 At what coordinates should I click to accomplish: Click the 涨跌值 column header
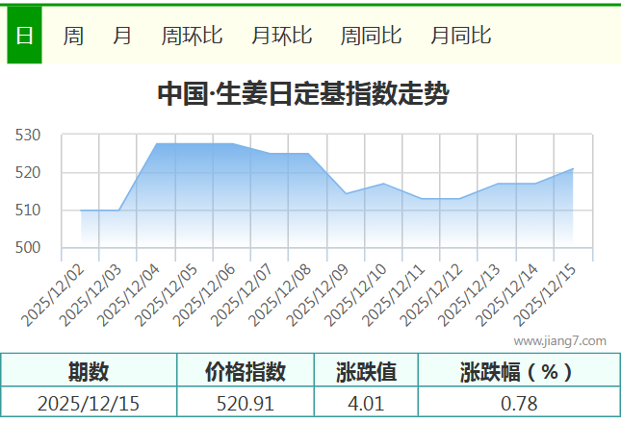tap(366, 371)
